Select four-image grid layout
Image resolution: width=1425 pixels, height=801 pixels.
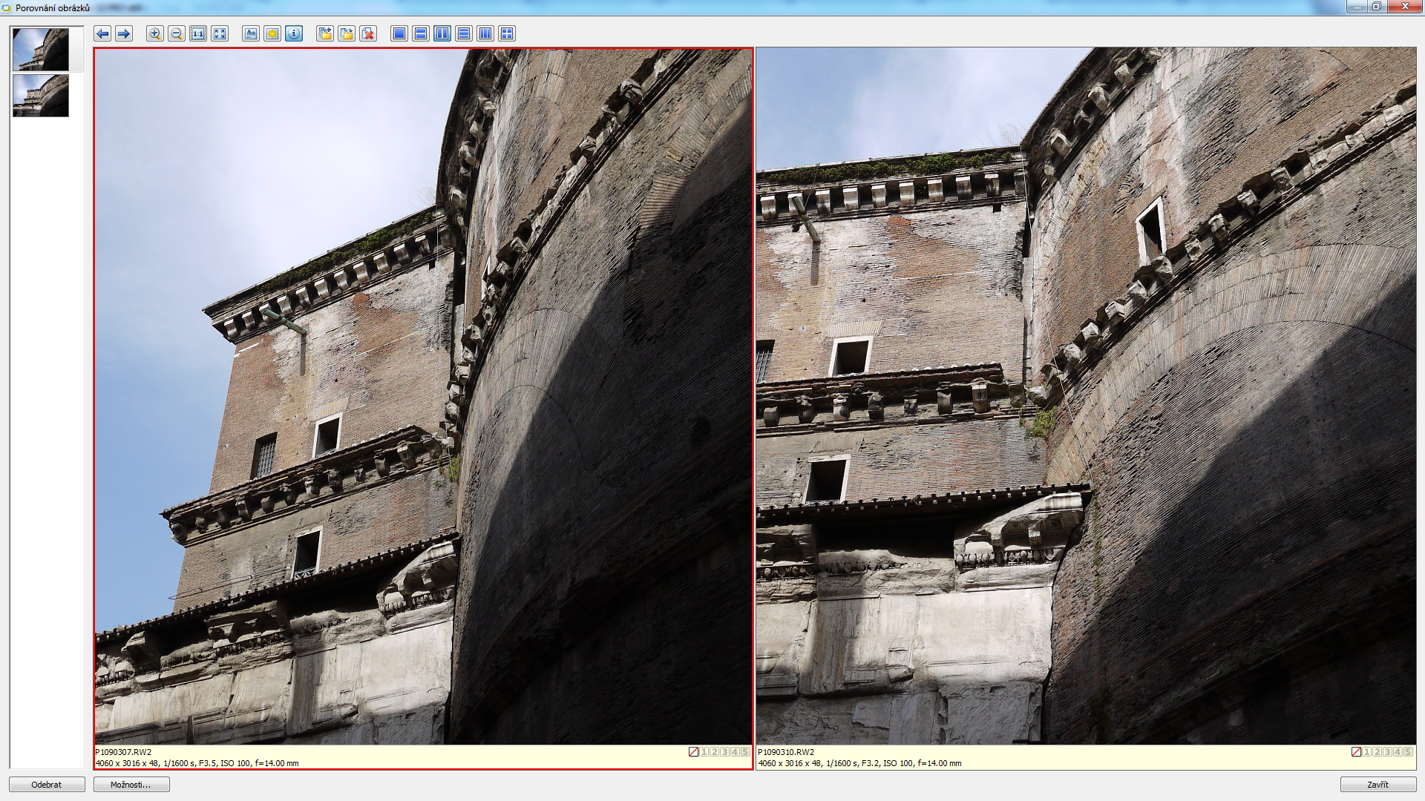pyautogui.click(x=507, y=34)
